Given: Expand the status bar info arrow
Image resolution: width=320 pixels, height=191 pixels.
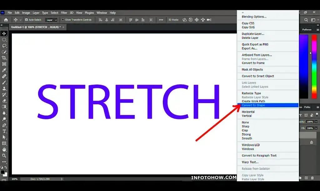Looking at the screenshot, I should (62, 179).
